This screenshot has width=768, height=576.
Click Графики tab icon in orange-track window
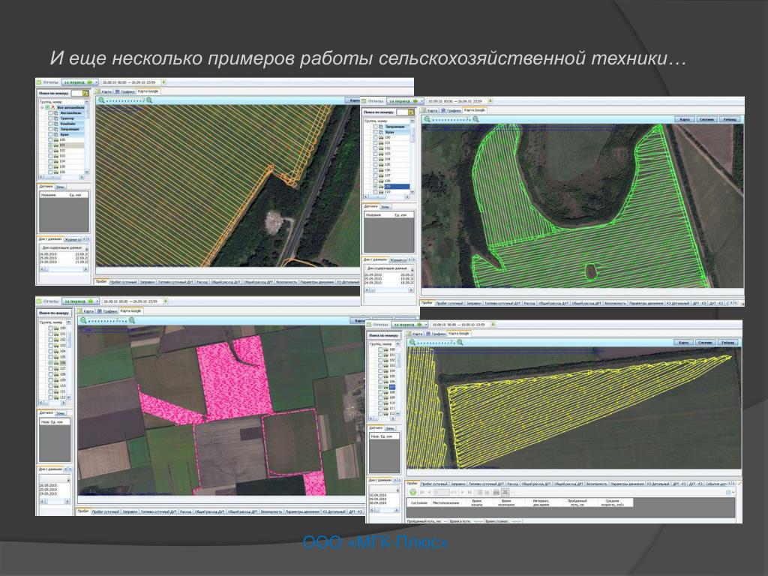click(x=117, y=91)
